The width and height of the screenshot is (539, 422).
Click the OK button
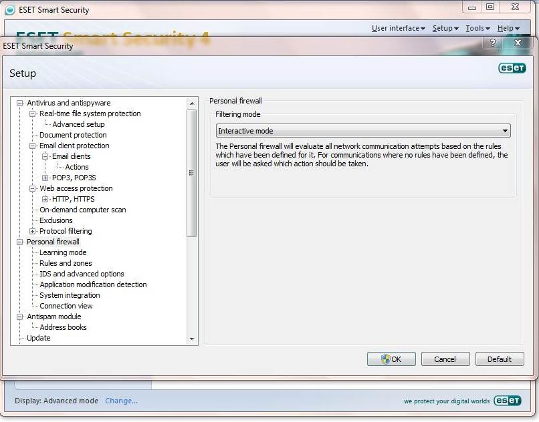point(391,359)
